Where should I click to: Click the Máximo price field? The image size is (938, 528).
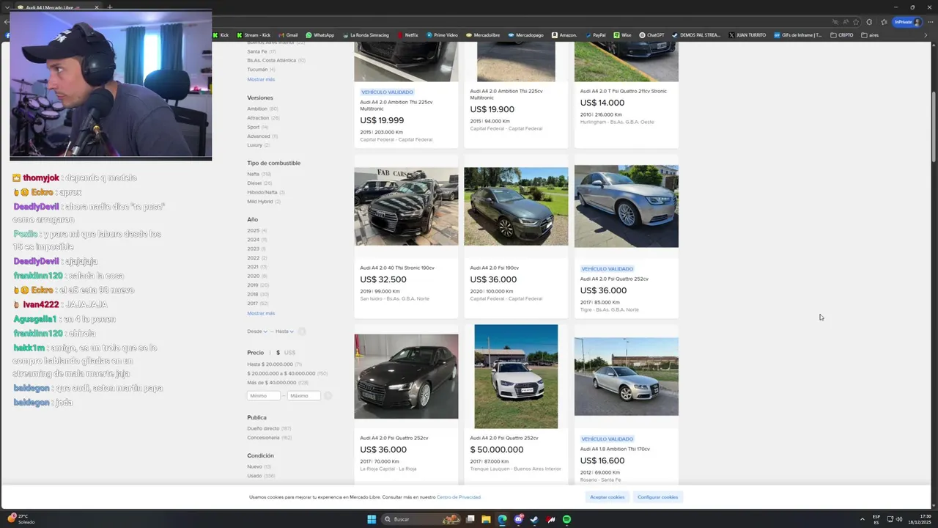pos(303,396)
